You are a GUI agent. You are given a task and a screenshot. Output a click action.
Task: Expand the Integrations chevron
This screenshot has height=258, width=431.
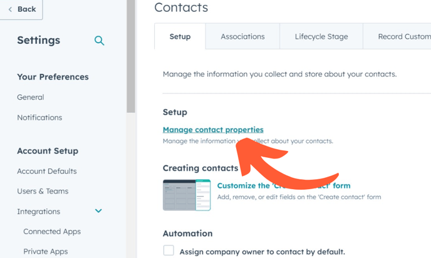coord(98,211)
